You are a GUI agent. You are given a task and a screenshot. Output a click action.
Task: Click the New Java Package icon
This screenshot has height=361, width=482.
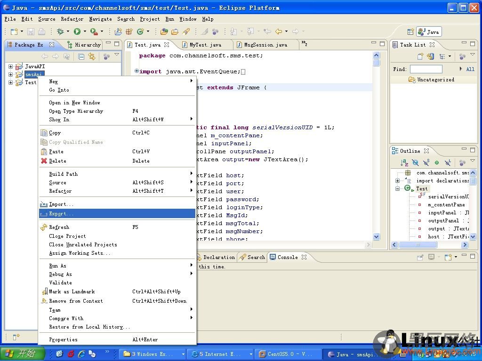129,31
